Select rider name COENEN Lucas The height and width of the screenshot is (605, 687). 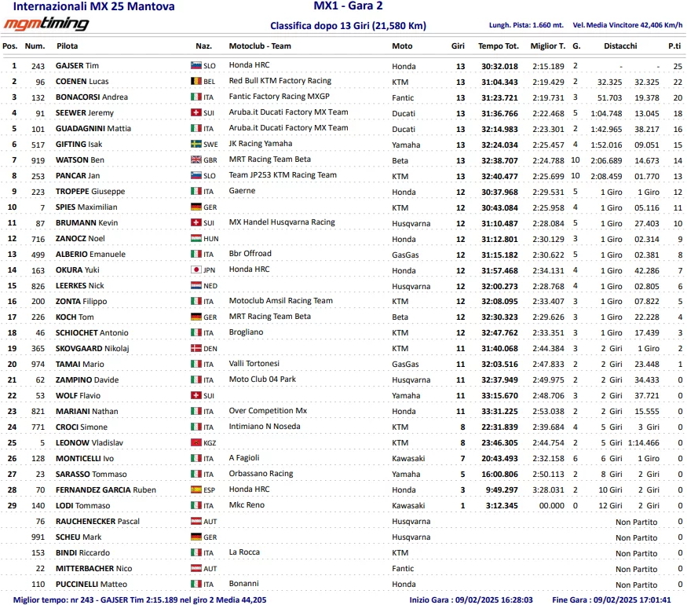pyautogui.click(x=82, y=82)
